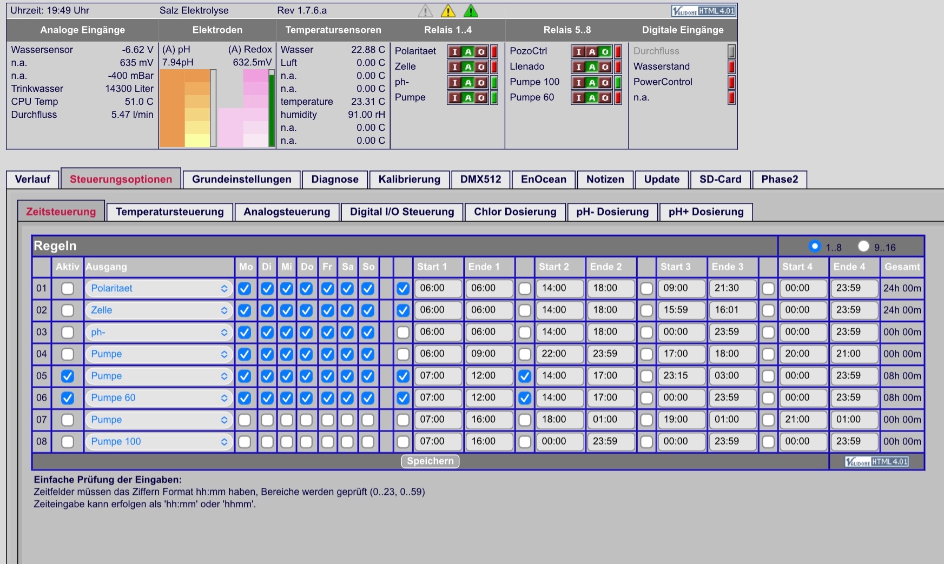Uncheck the Aktiv checkbox for rule 06
The height and width of the screenshot is (564, 944).
click(67, 398)
